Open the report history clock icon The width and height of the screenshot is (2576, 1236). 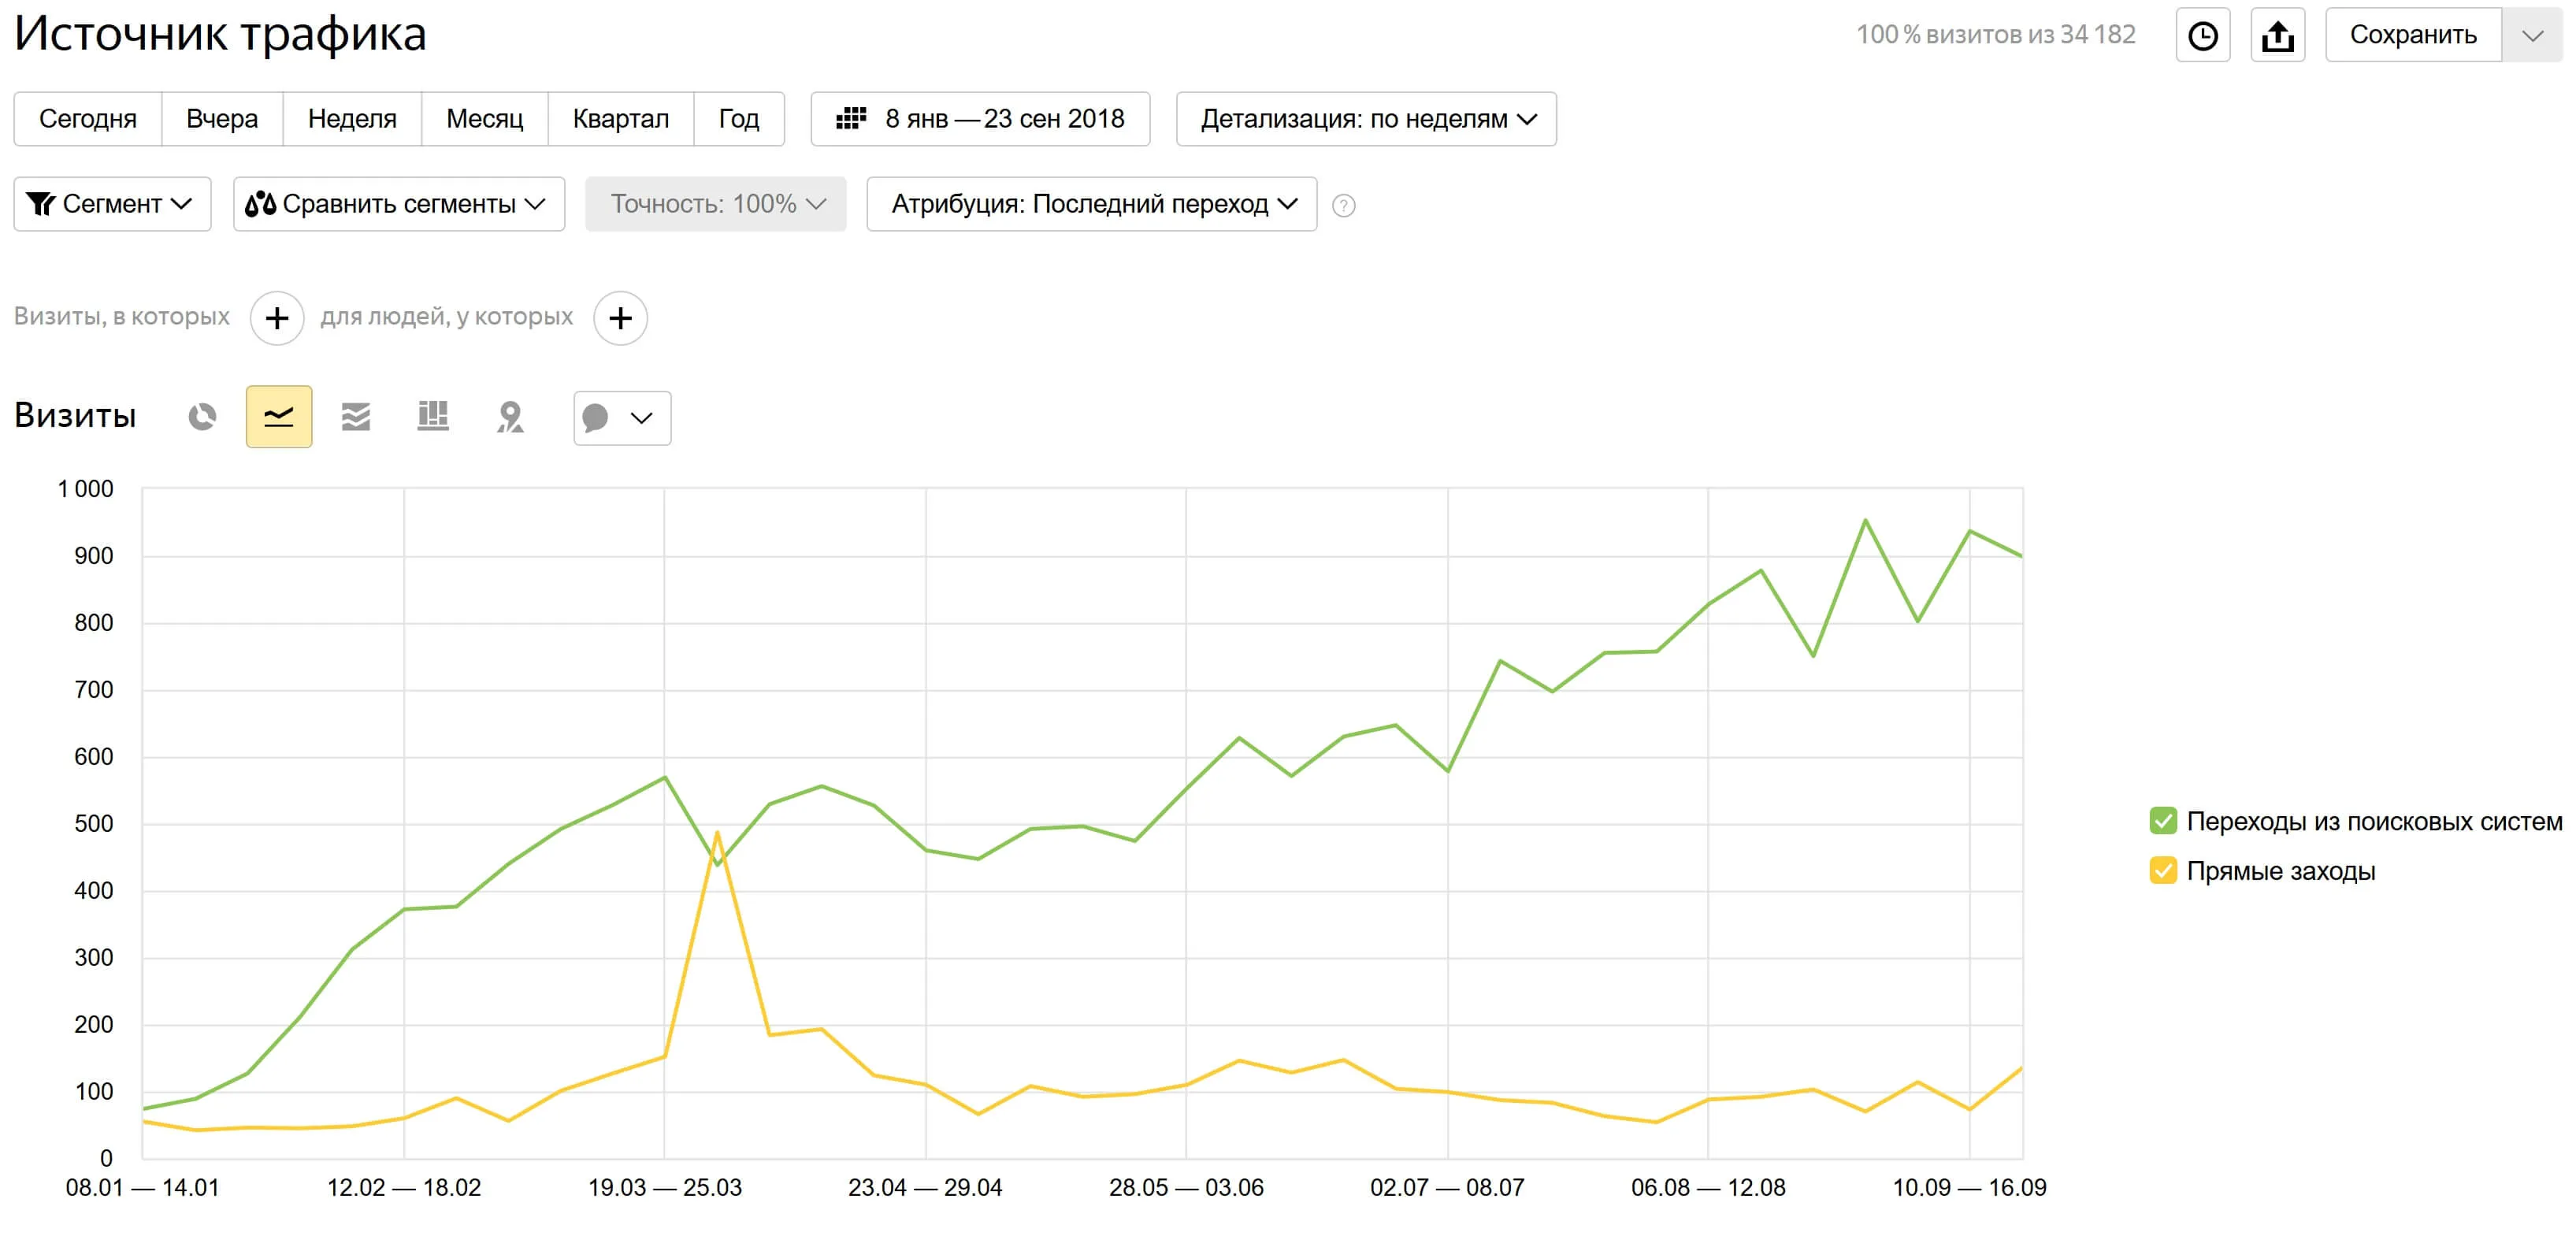[x=2203, y=34]
